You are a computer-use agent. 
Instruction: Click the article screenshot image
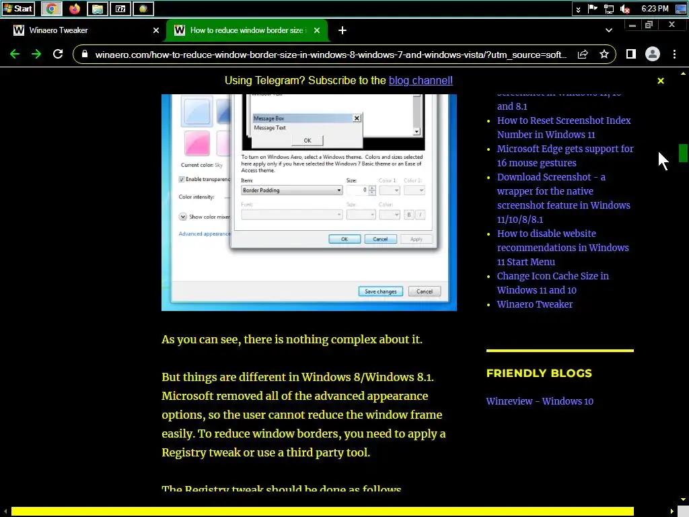click(309, 202)
